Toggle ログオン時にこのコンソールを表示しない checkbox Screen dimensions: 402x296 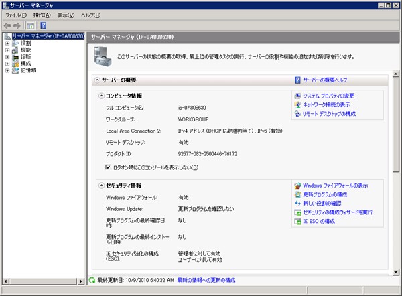[x=108, y=167]
